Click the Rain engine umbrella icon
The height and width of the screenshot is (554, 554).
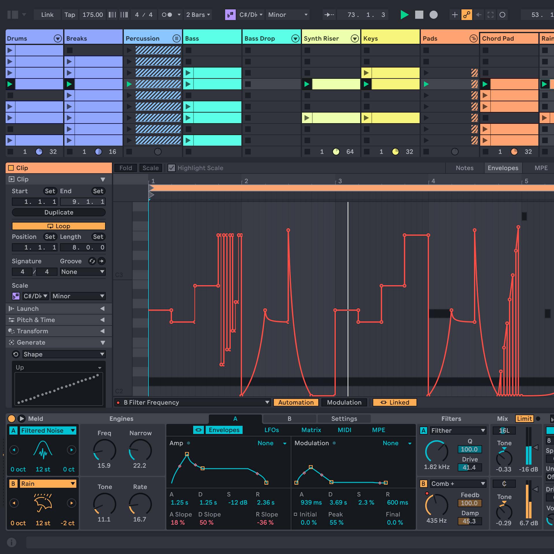tap(43, 504)
